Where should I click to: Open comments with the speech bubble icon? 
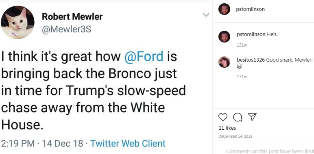pos(238,117)
